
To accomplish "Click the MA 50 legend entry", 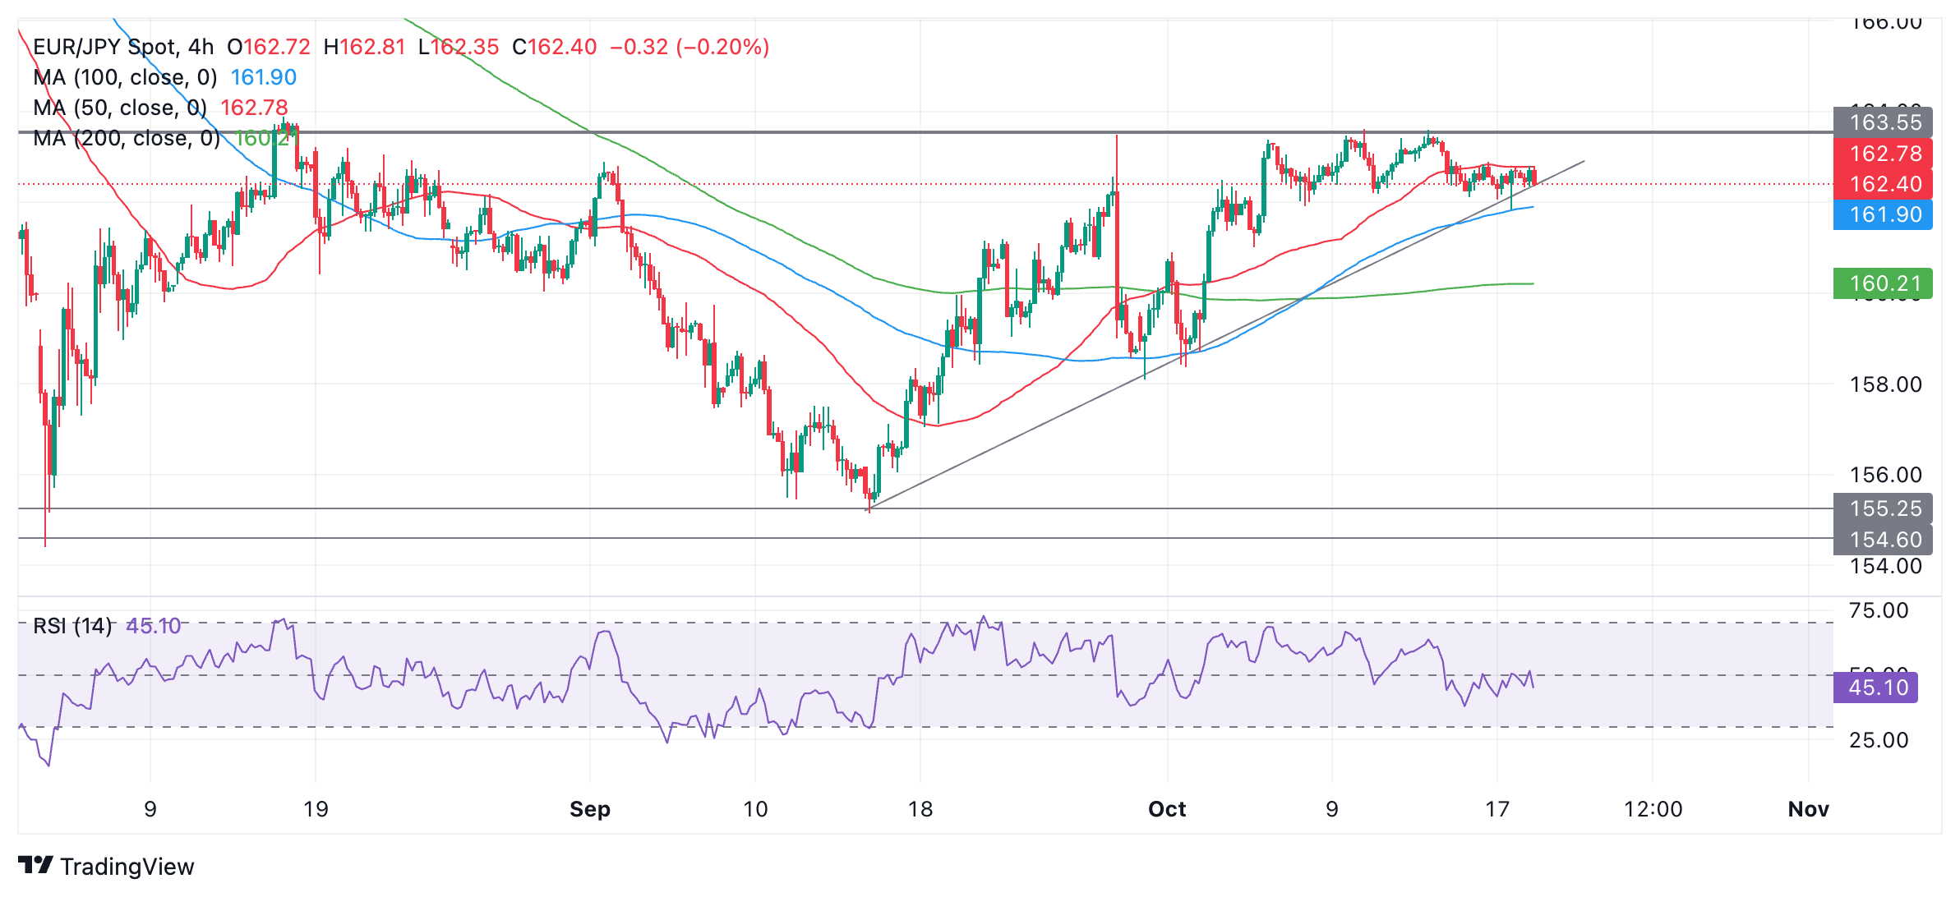I will (120, 108).
